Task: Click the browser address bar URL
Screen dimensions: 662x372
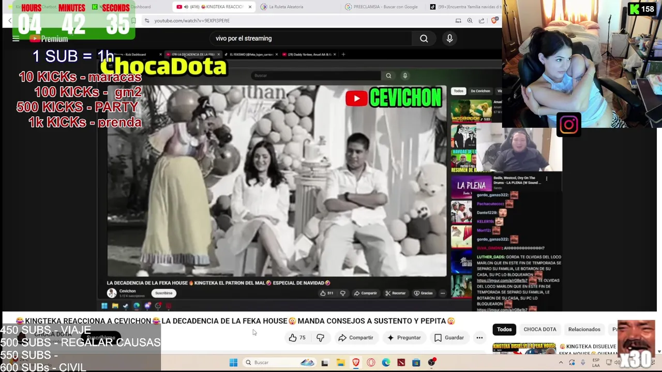Action: click(192, 21)
